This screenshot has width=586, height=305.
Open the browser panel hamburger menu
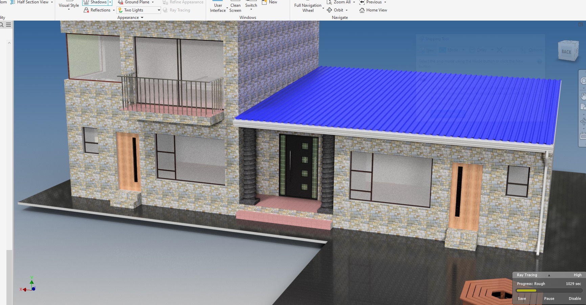pos(8,25)
